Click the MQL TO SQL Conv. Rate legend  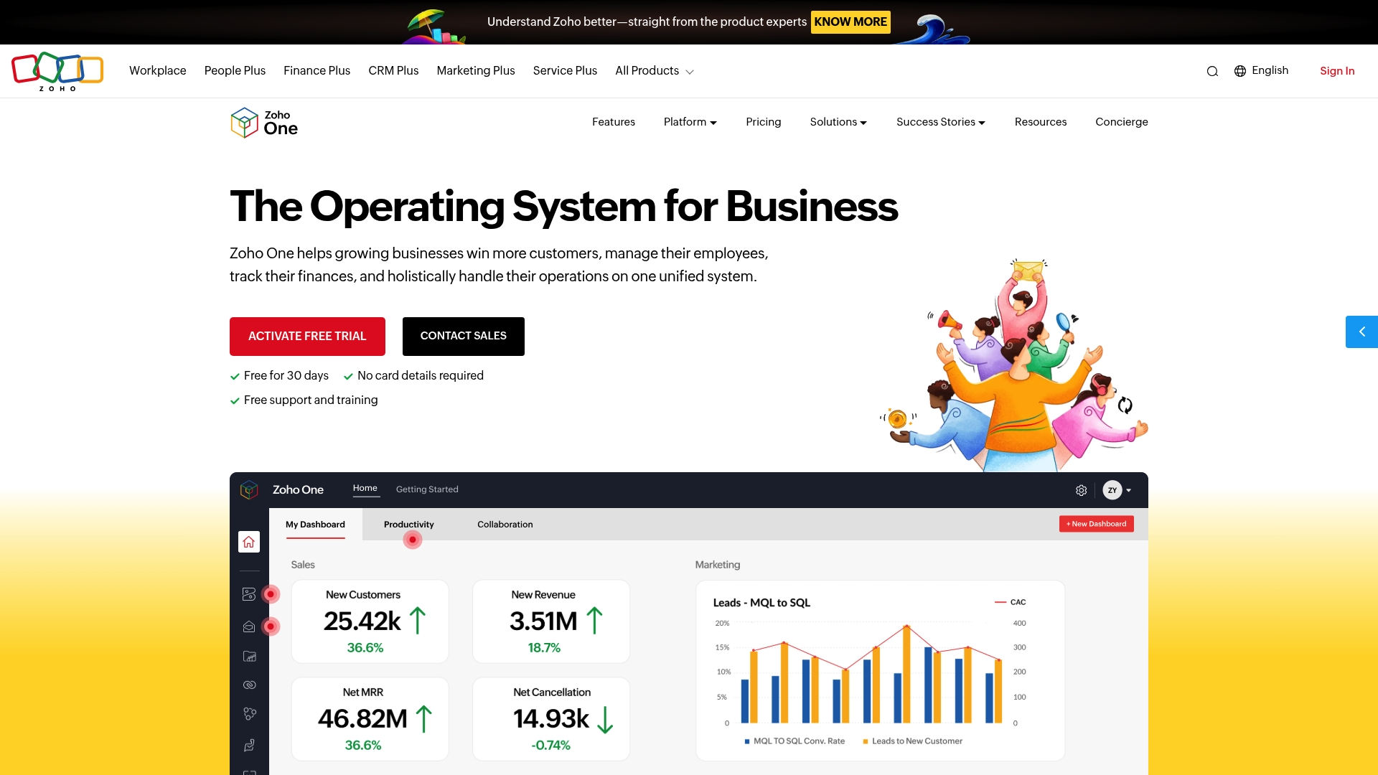point(795,741)
